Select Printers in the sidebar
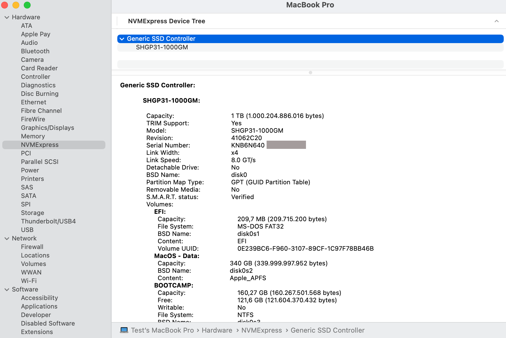 coord(32,179)
